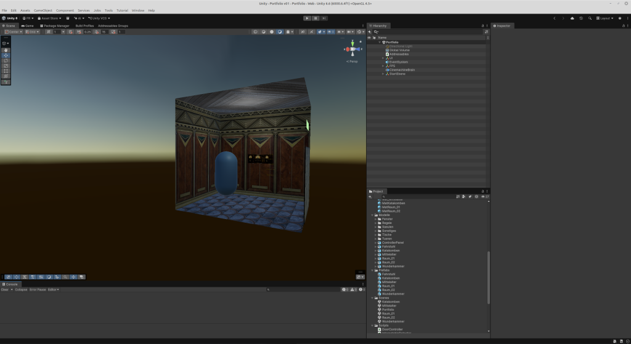Switch to the Package Manager tab
This screenshot has width=631, height=344.
pos(55,26)
